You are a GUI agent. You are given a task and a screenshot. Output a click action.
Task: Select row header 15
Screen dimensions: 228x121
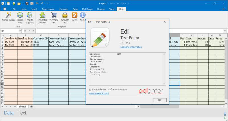2,84
